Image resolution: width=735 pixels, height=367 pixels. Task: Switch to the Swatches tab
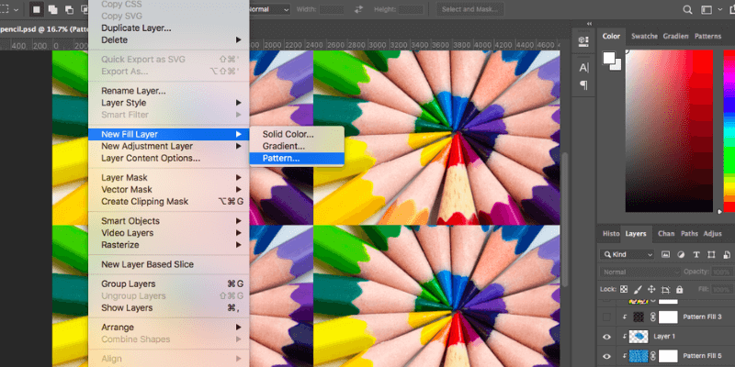[x=644, y=36]
